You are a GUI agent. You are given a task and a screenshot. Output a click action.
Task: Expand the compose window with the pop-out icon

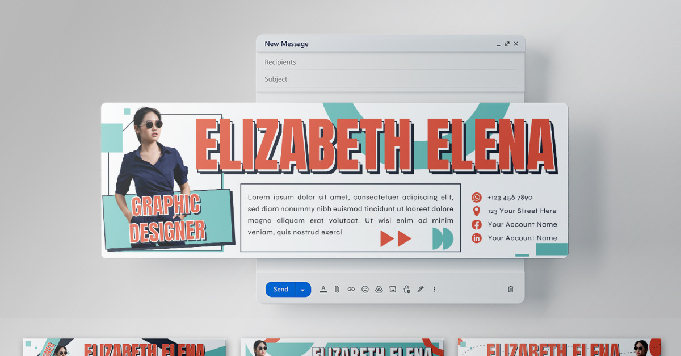pyautogui.click(x=507, y=43)
